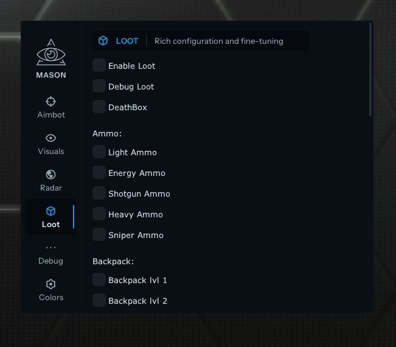The width and height of the screenshot is (396, 347).
Task: Click the vertical scrollbar on right edge
Action: point(370,69)
